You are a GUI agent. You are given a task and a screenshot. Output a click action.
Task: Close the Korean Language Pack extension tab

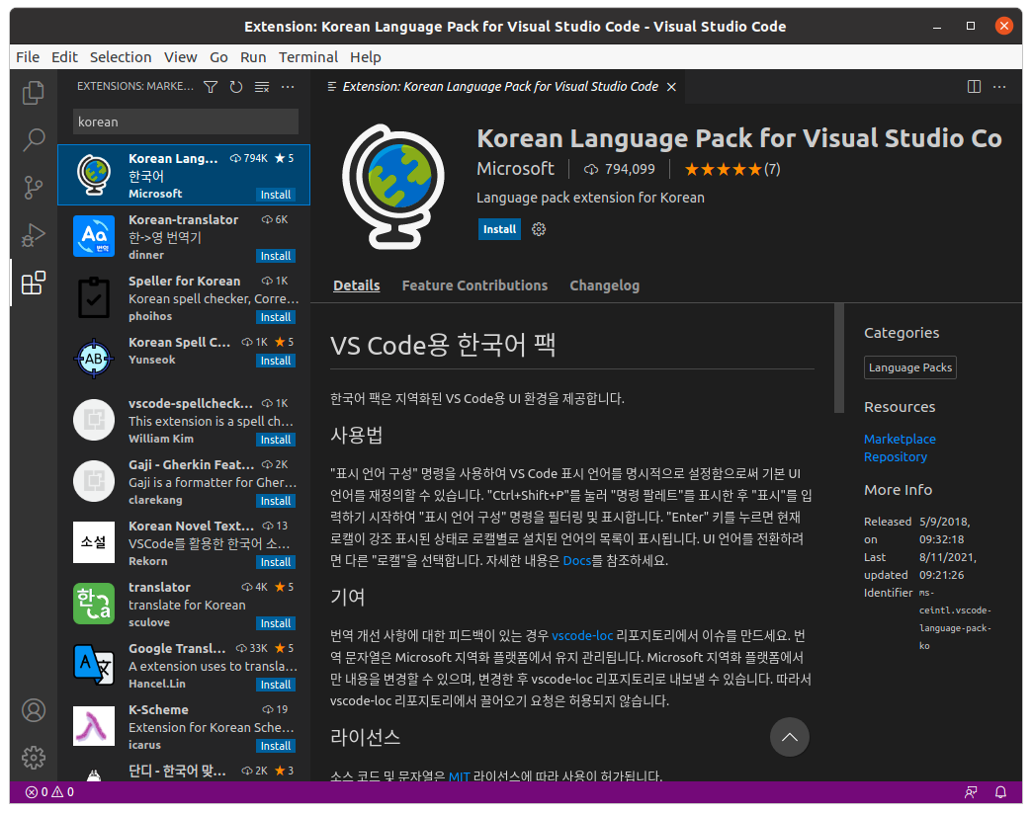tap(671, 87)
